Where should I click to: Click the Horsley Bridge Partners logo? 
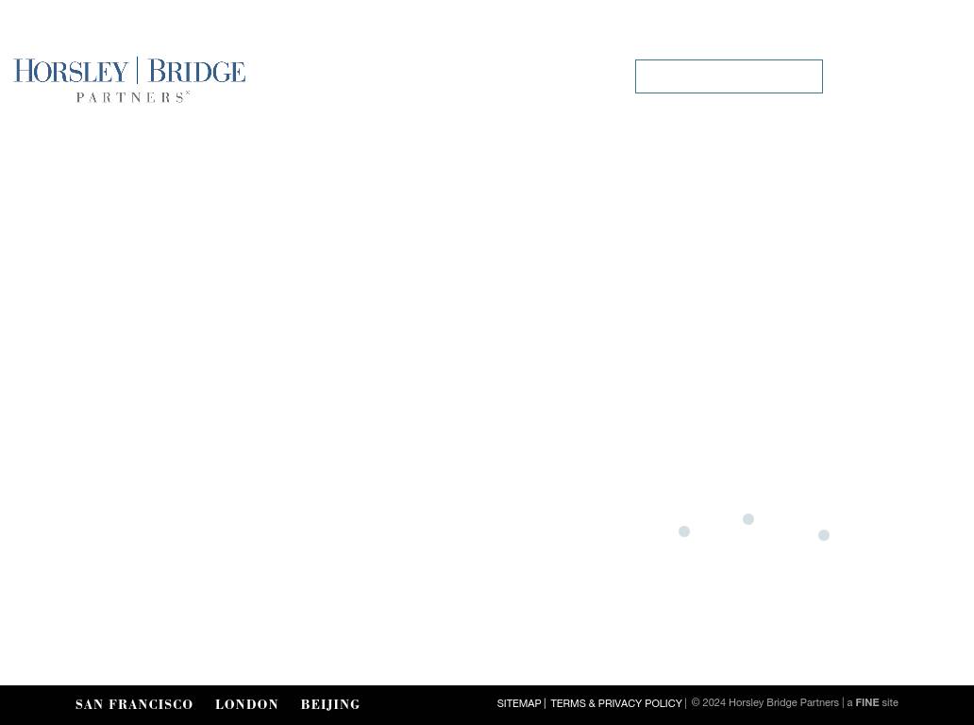(129, 79)
